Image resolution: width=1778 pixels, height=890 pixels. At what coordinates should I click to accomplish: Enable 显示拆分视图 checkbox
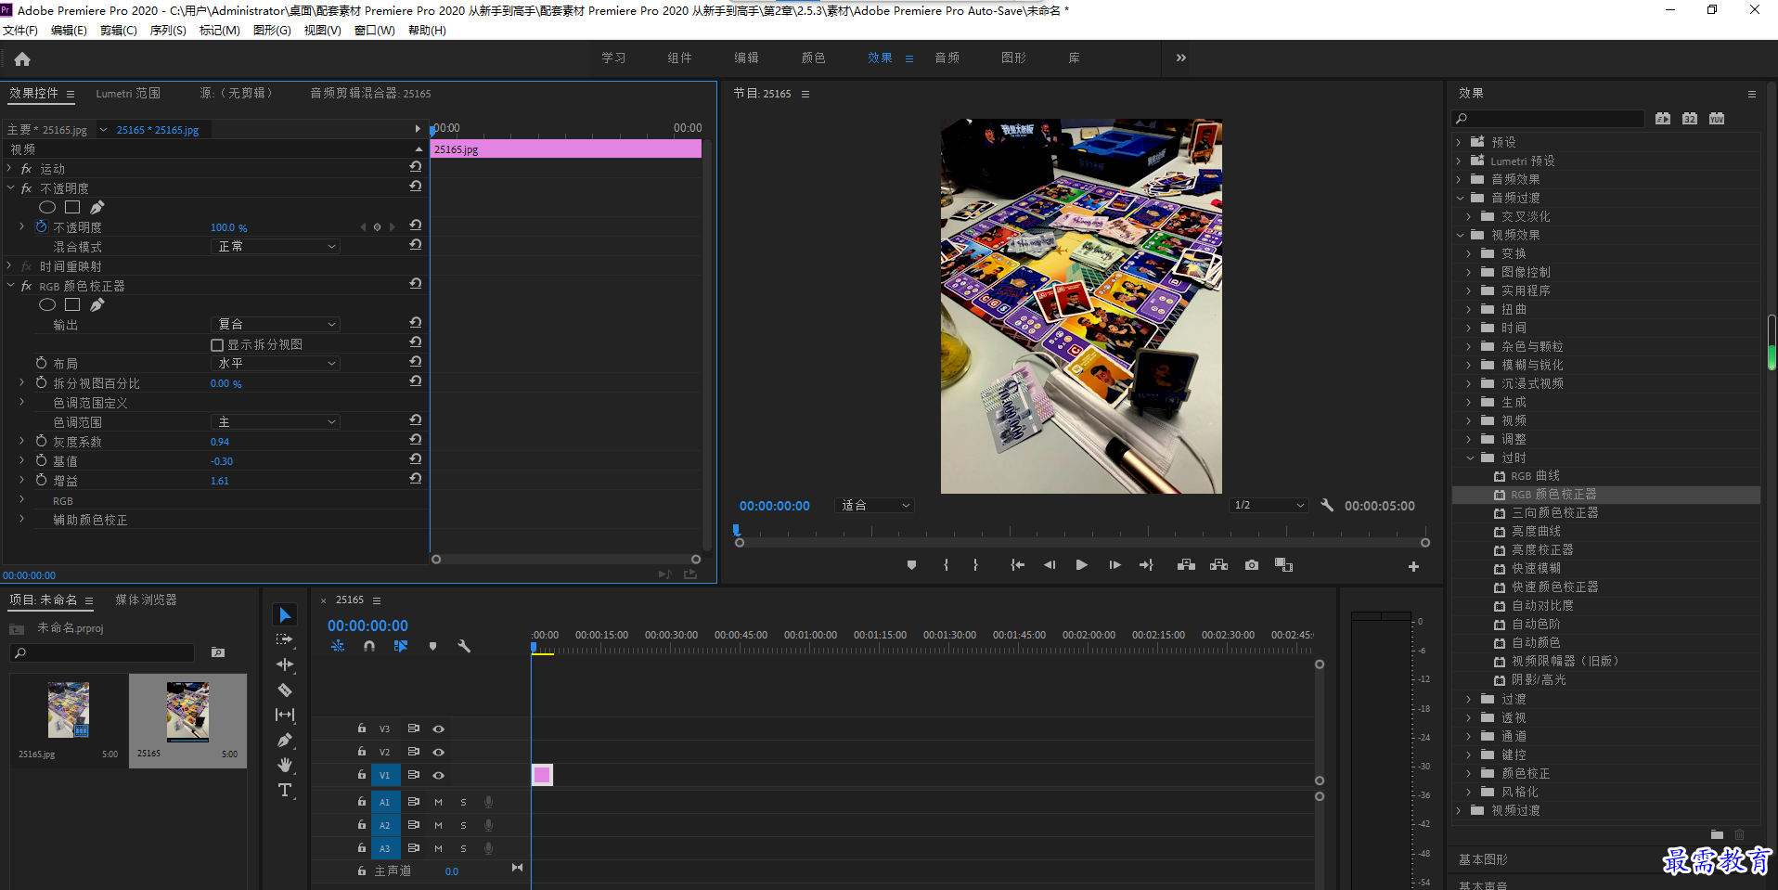pos(217,345)
